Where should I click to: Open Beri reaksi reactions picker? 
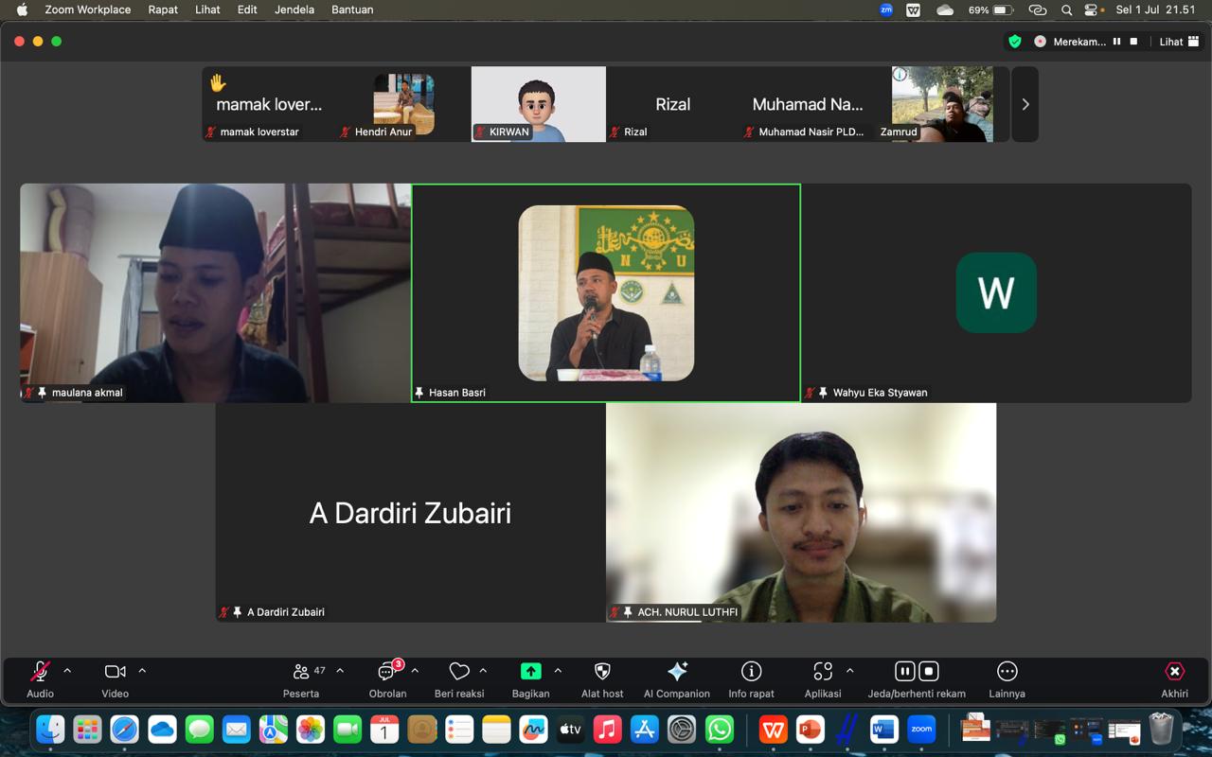pyautogui.click(x=459, y=680)
